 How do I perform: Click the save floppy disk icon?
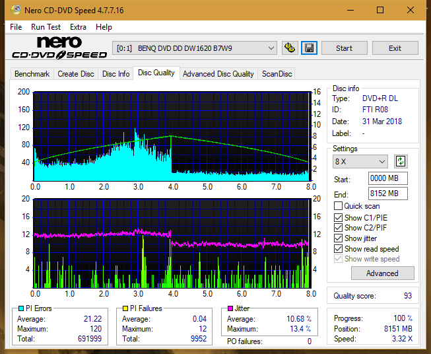310,48
